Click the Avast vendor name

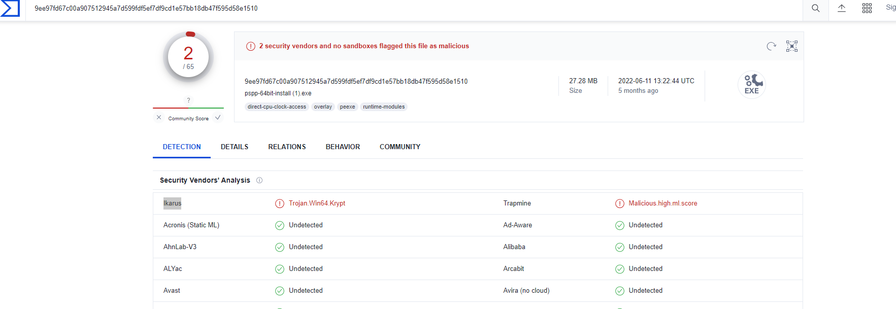(x=172, y=291)
